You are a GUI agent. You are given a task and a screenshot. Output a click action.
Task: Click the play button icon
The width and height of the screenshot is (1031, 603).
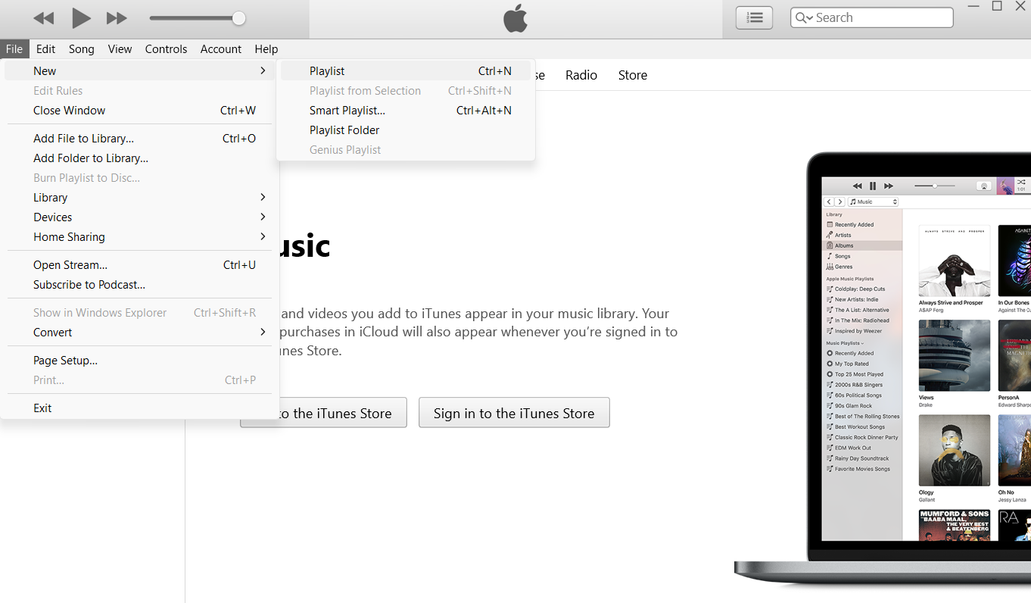81,17
